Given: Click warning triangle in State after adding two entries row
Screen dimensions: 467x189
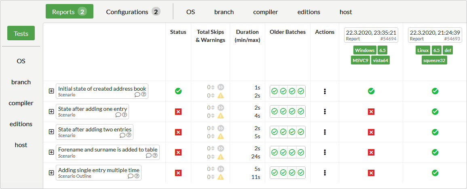Looking at the screenshot, I should [x=221, y=136].
